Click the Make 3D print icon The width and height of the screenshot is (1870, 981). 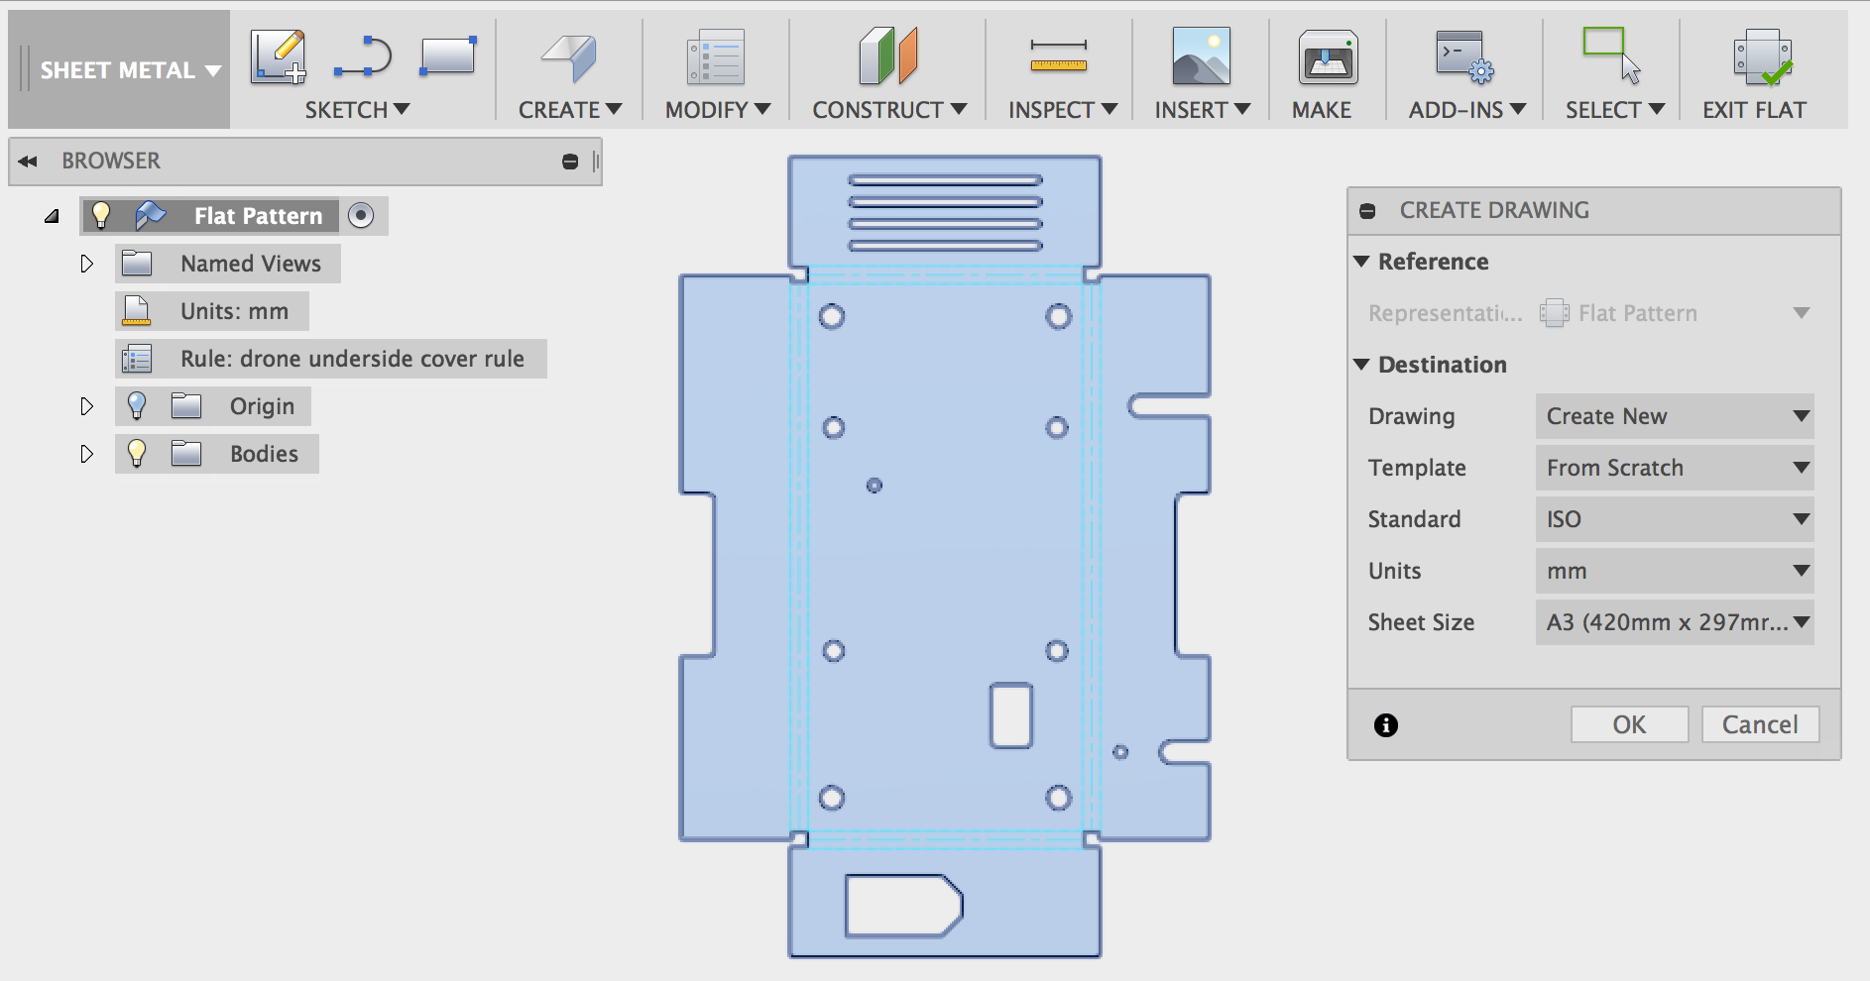(x=1328, y=56)
